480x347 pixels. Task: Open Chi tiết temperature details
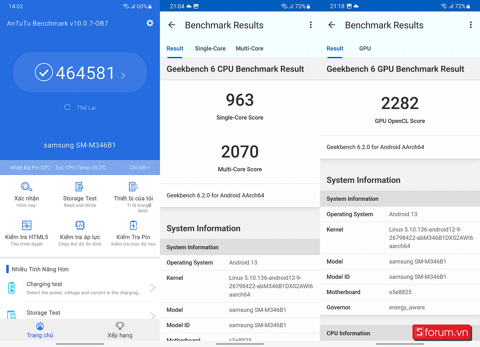click(140, 168)
